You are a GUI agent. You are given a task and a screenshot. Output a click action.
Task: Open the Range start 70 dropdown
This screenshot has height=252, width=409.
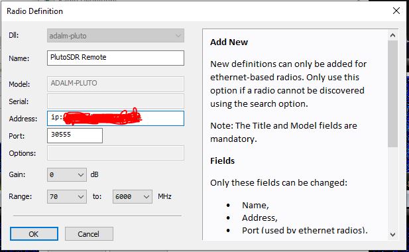(x=67, y=197)
